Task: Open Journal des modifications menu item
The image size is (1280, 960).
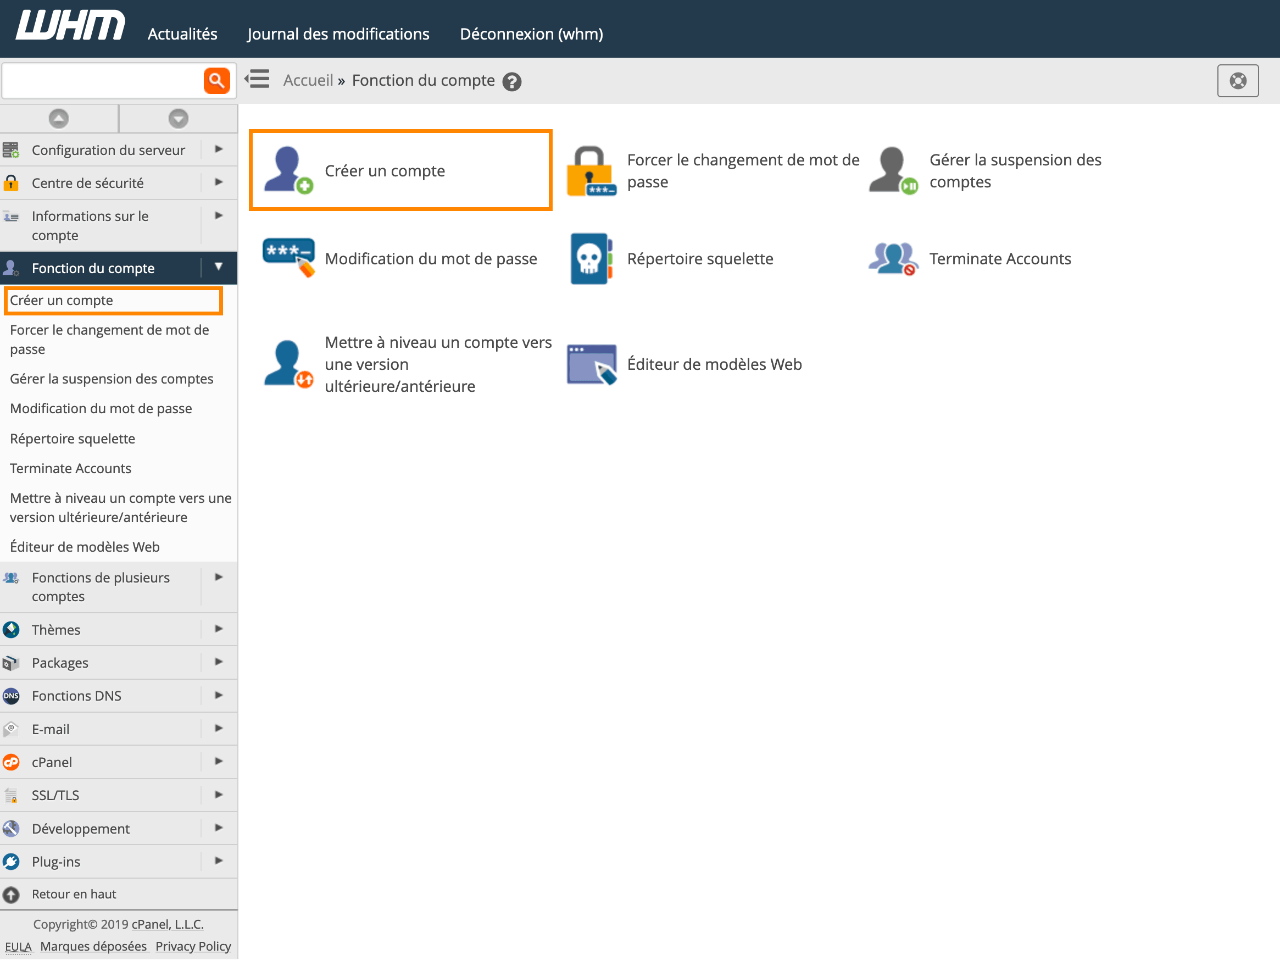Action: tap(338, 34)
